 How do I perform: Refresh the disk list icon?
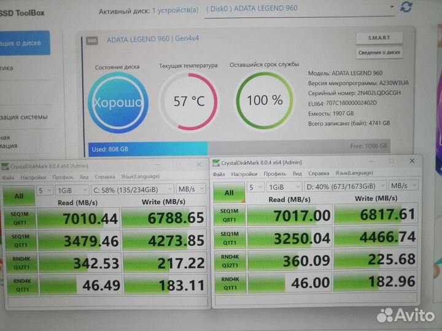point(406,7)
